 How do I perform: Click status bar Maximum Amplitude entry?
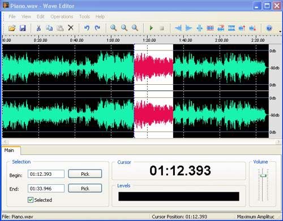click(256, 216)
